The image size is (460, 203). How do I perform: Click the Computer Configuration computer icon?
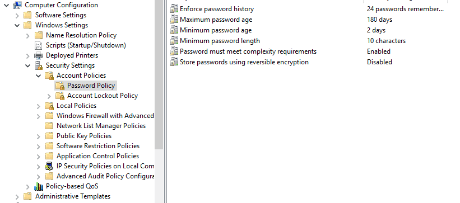17,5
